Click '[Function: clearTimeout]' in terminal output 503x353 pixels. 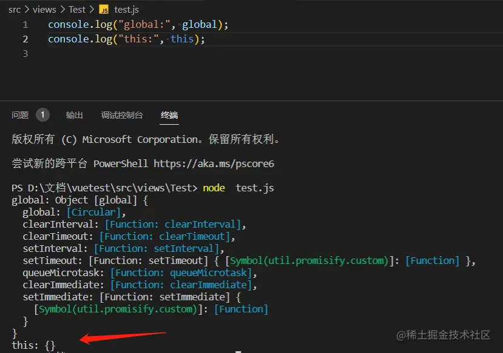tap(164, 237)
